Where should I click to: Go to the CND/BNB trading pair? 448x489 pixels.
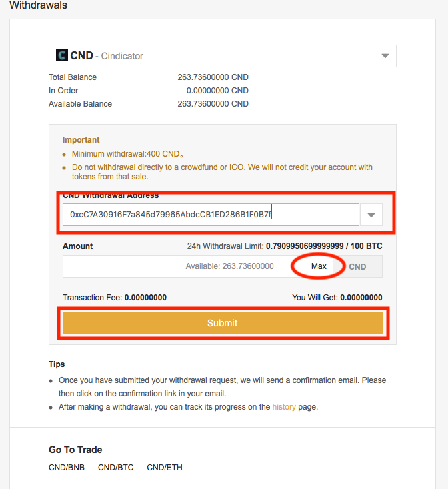tap(67, 468)
